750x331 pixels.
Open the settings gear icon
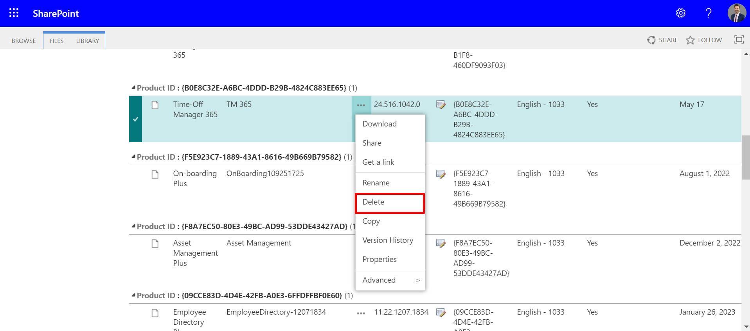click(x=681, y=13)
